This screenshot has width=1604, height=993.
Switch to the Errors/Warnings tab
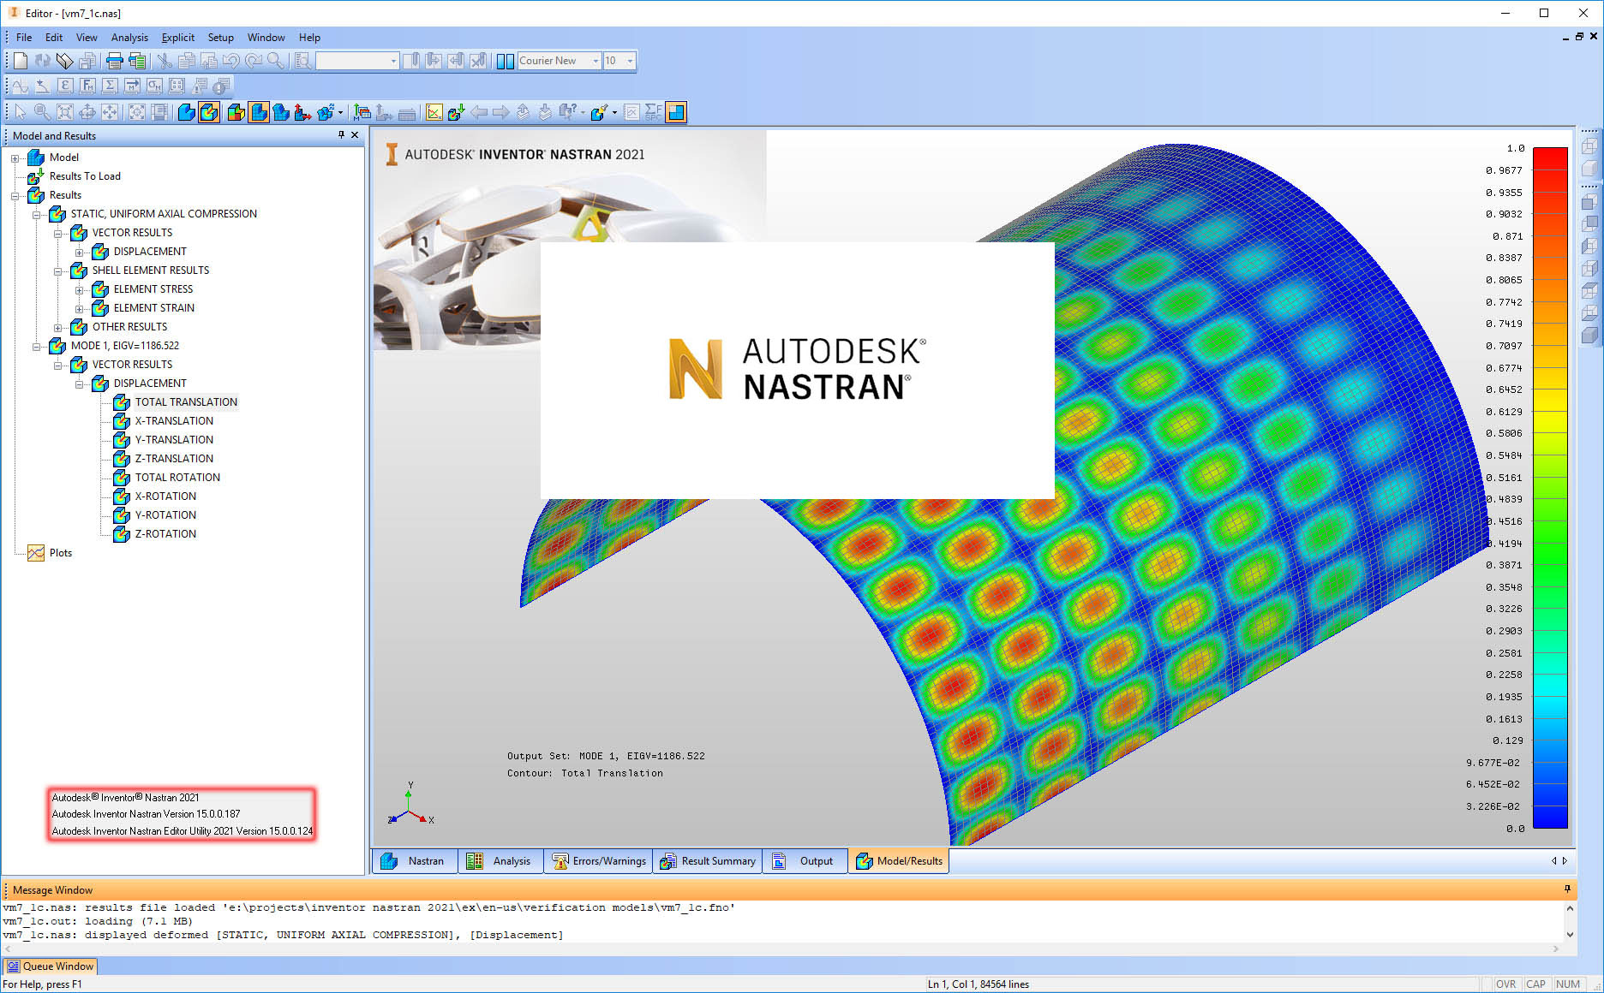click(598, 861)
